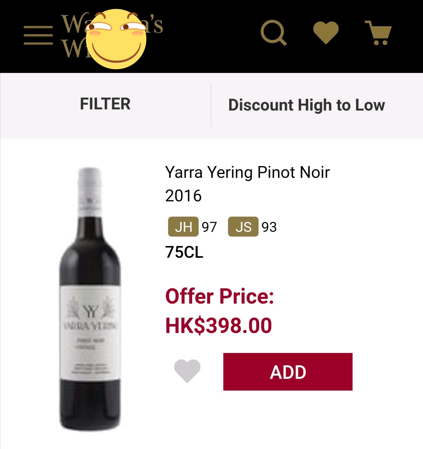
Task: Click the Offer Price label
Action: pos(219,296)
